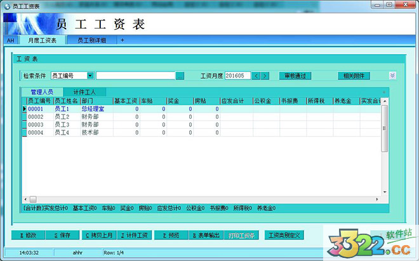Click the Row: 1/4 status bar entry

114,253
